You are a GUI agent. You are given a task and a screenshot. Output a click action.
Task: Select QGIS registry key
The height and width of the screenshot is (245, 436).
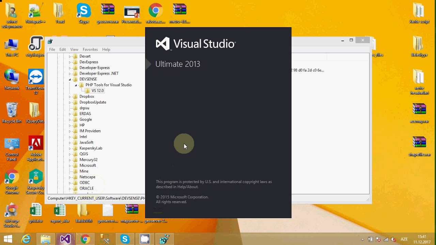83,154
